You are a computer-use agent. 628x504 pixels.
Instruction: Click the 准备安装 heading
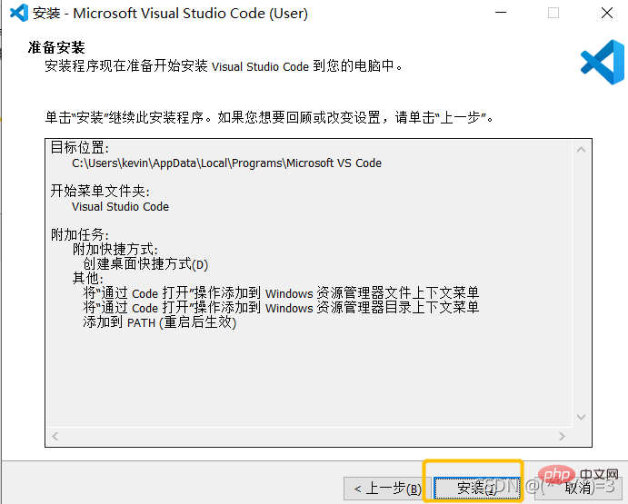tap(56, 47)
